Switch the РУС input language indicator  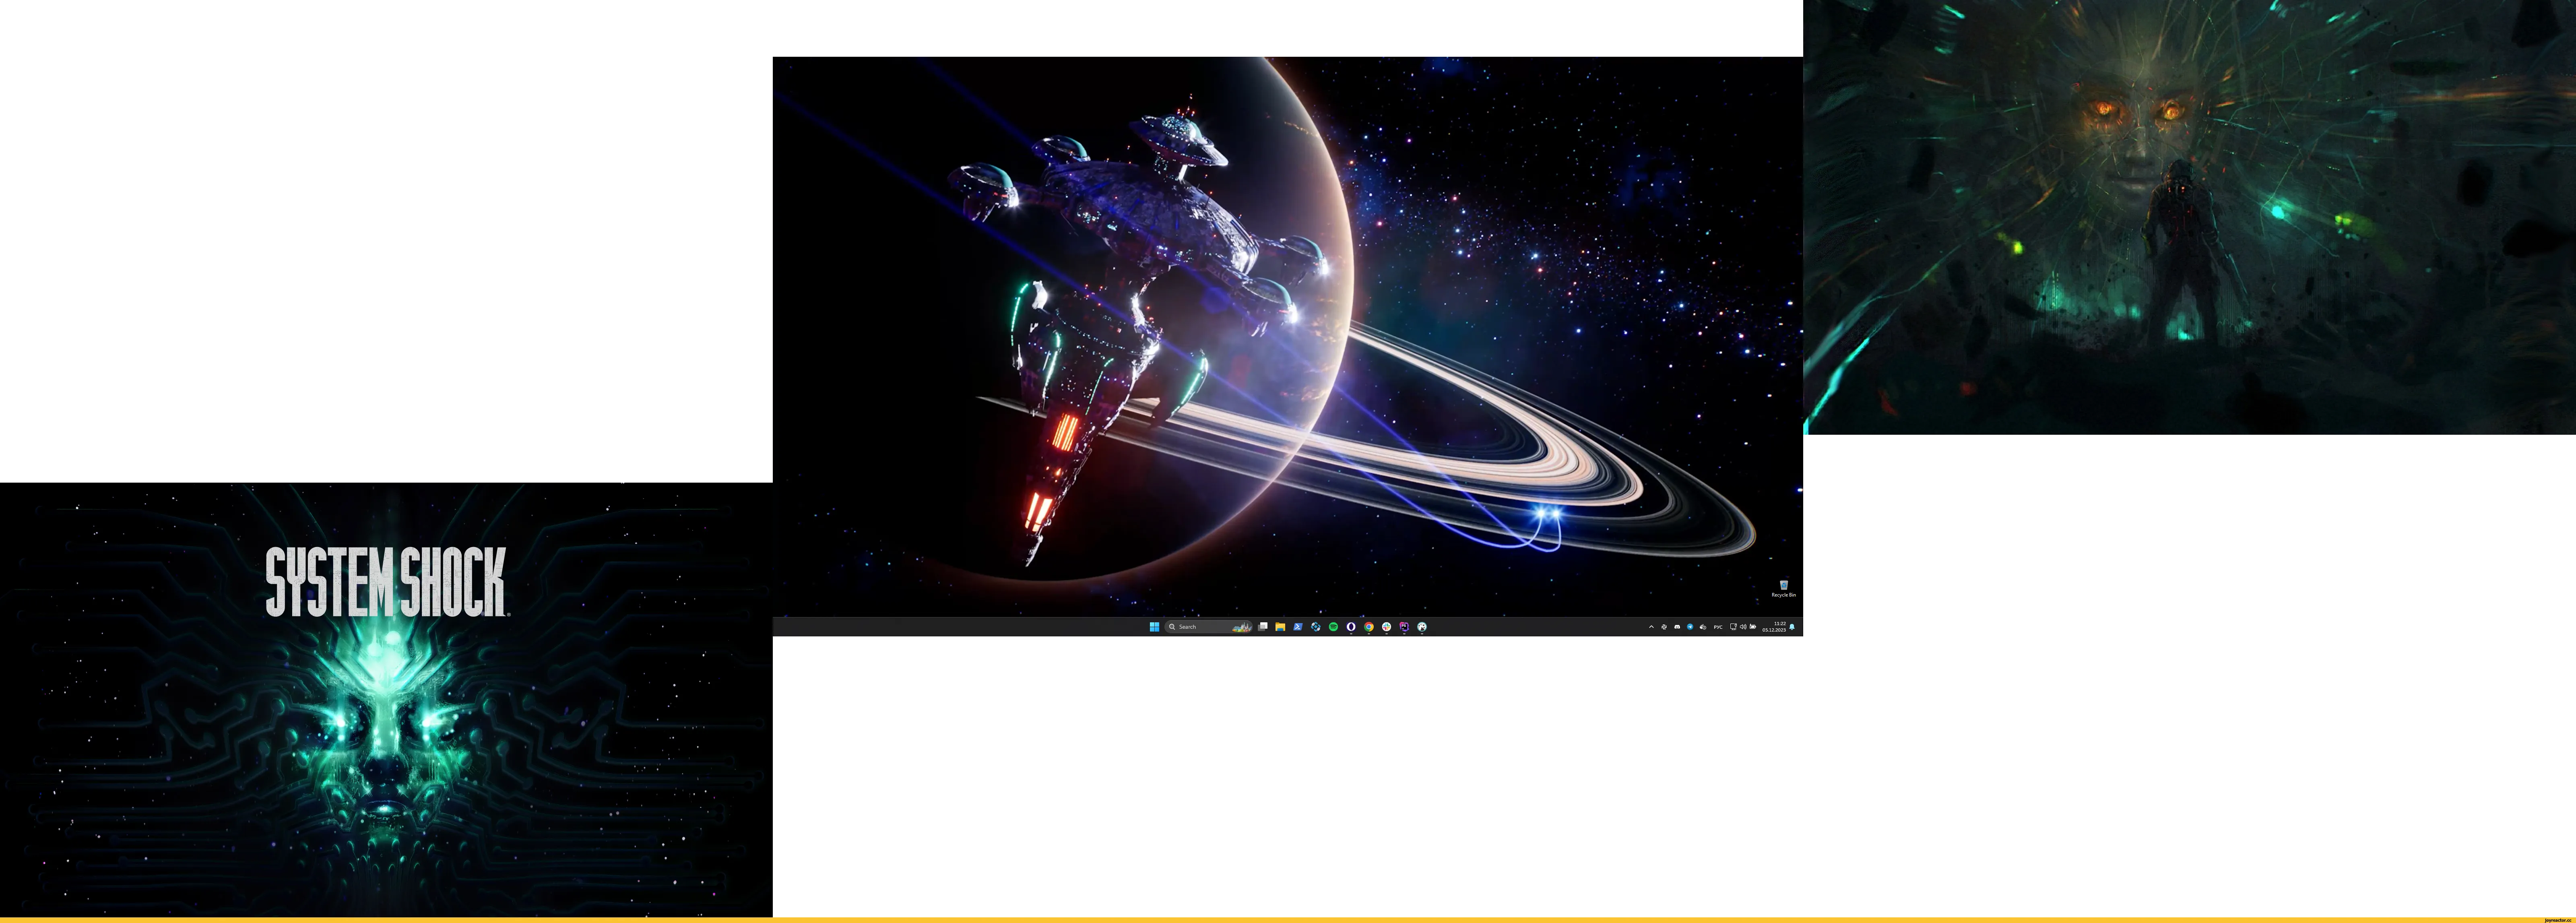point(1718,627)
